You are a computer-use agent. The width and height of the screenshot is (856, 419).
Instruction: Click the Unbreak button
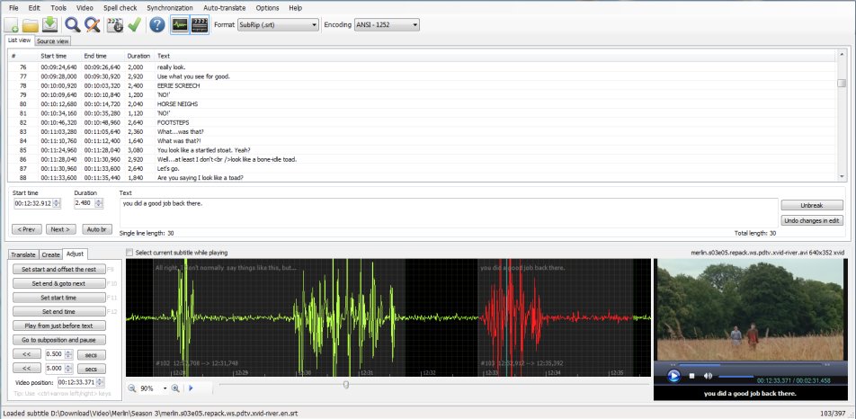(x=810, y=205)
